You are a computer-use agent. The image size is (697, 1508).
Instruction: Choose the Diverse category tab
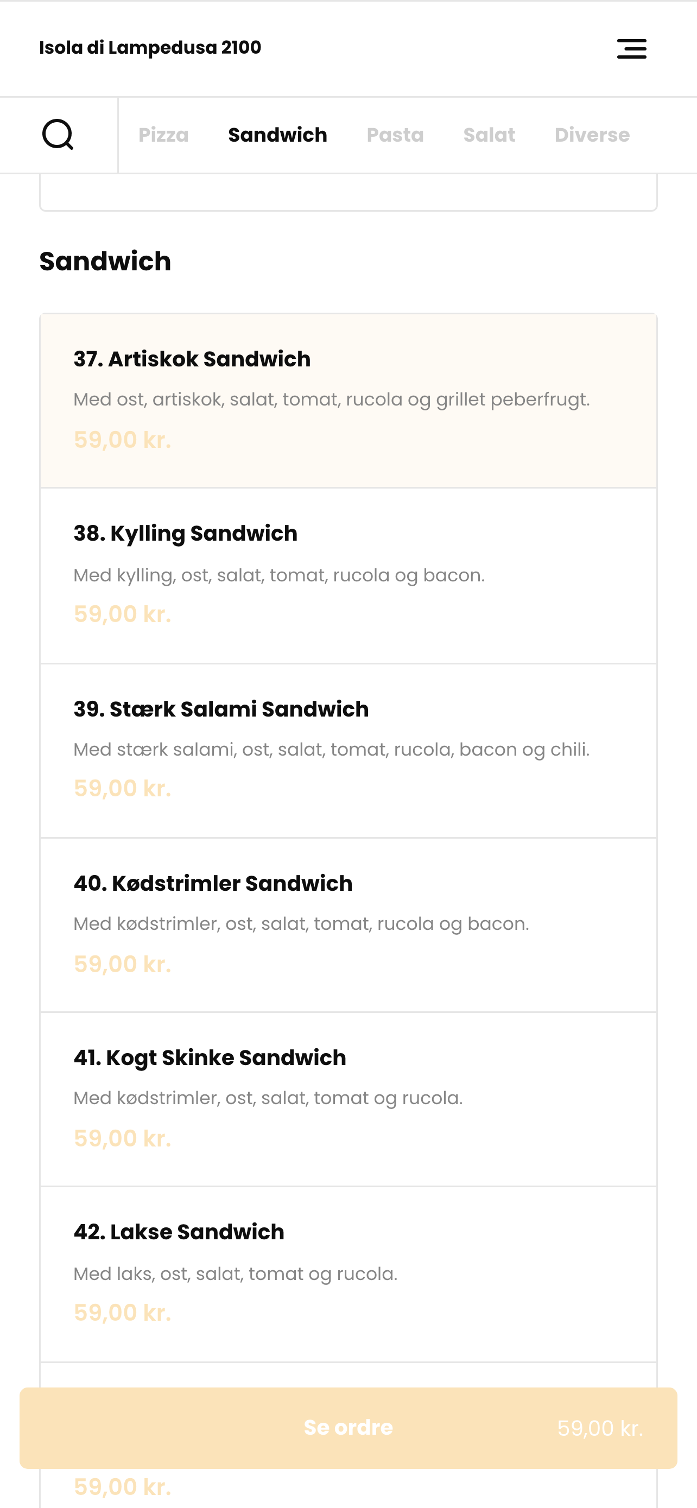pyautogui.click(x=592, y=135)
